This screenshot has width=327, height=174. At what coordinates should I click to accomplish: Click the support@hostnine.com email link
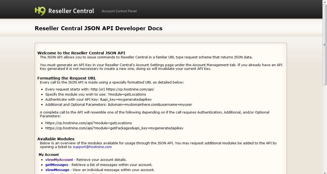click(x=92, y=147)
